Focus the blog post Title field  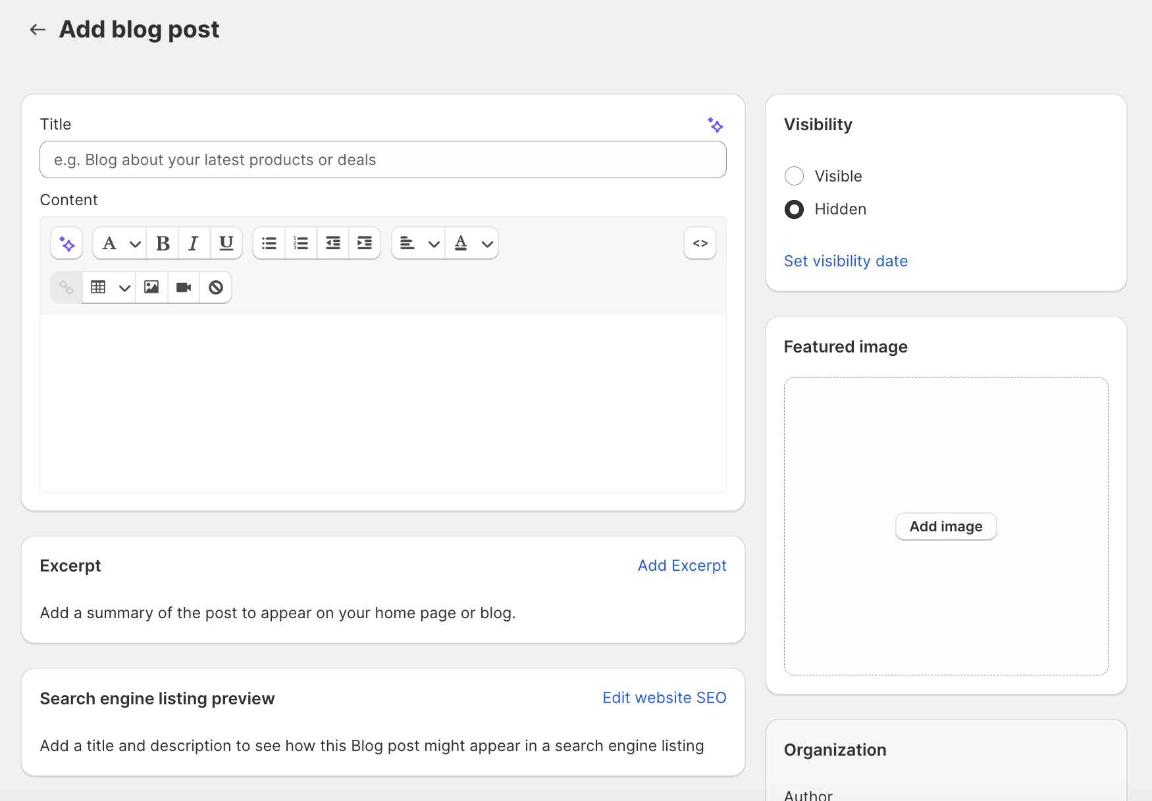[x=383, y=160]
